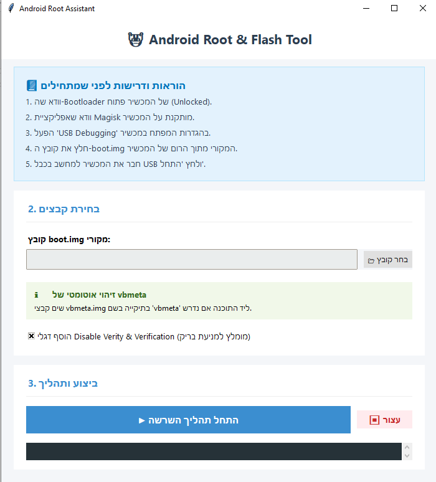This screenshot has width=436, height=482.
Task: Toggle Disable Verity & Verification checkbox
Action: point(31,336)
